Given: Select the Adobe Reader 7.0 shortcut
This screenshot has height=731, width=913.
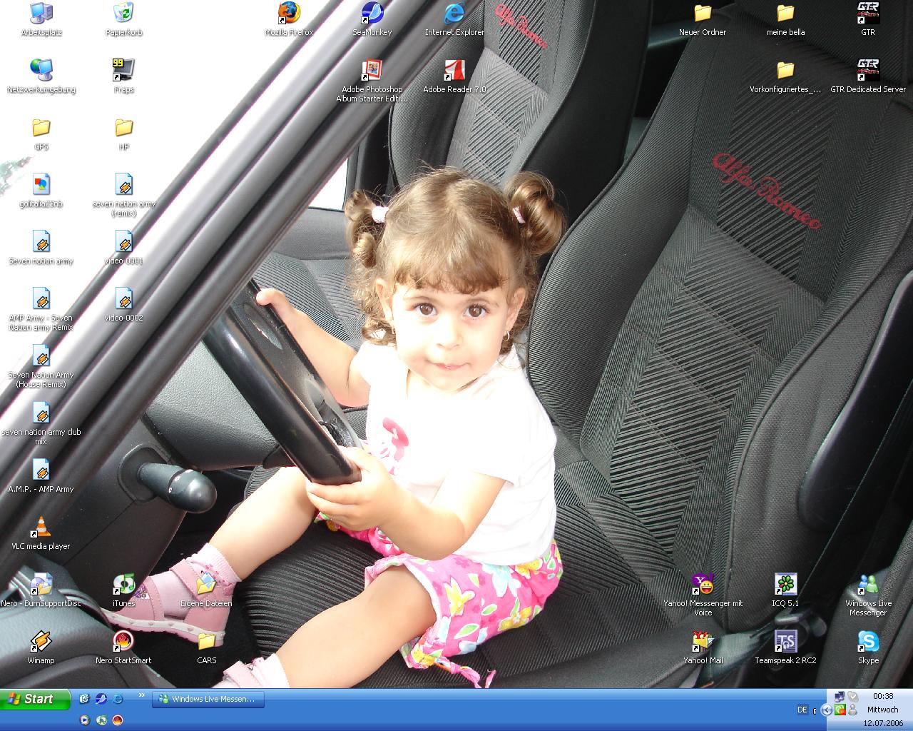Looking at the screenshot, I should tap(454, 71).
